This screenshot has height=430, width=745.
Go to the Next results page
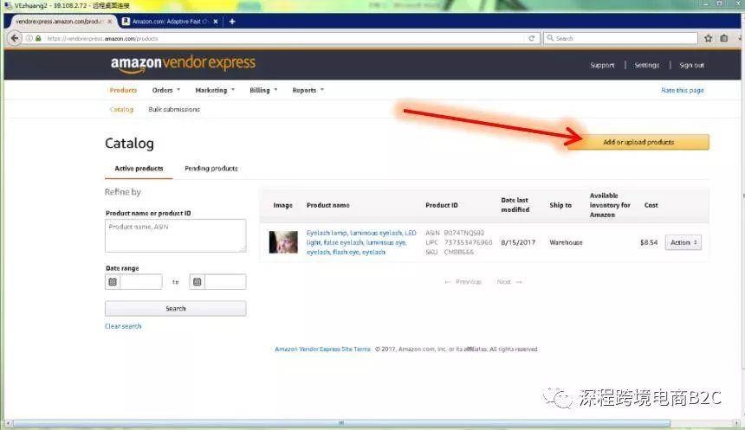point(509,282)
